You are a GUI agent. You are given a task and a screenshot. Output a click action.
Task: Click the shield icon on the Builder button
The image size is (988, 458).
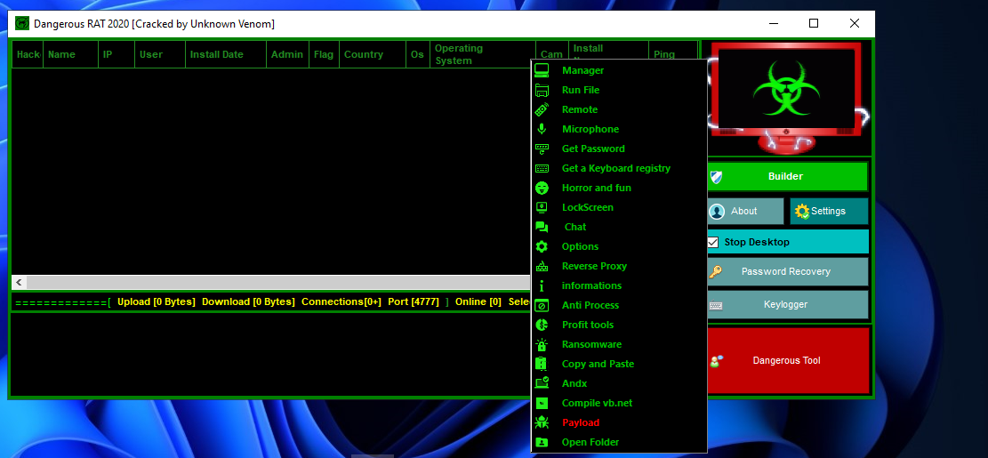pyautogui.click(x=716, y=177)
